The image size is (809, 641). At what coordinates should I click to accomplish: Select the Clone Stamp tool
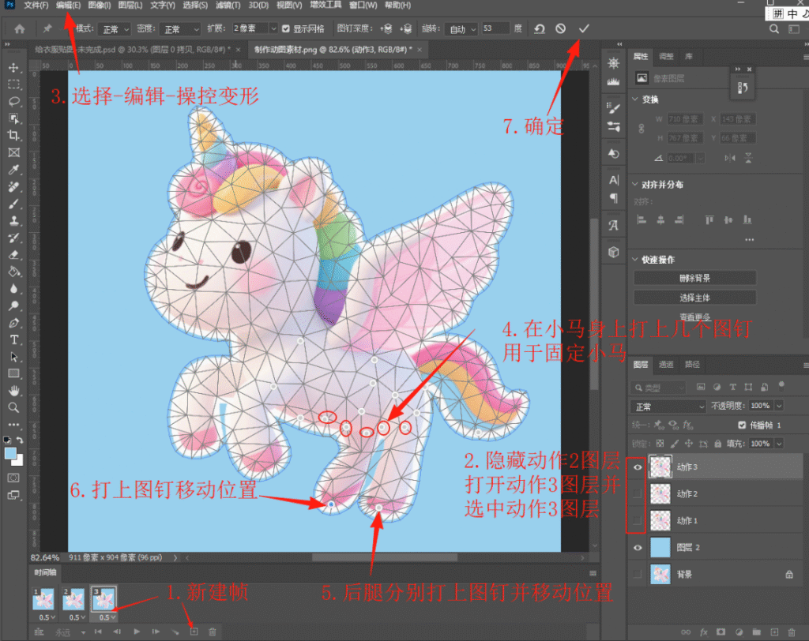[14, 221]
